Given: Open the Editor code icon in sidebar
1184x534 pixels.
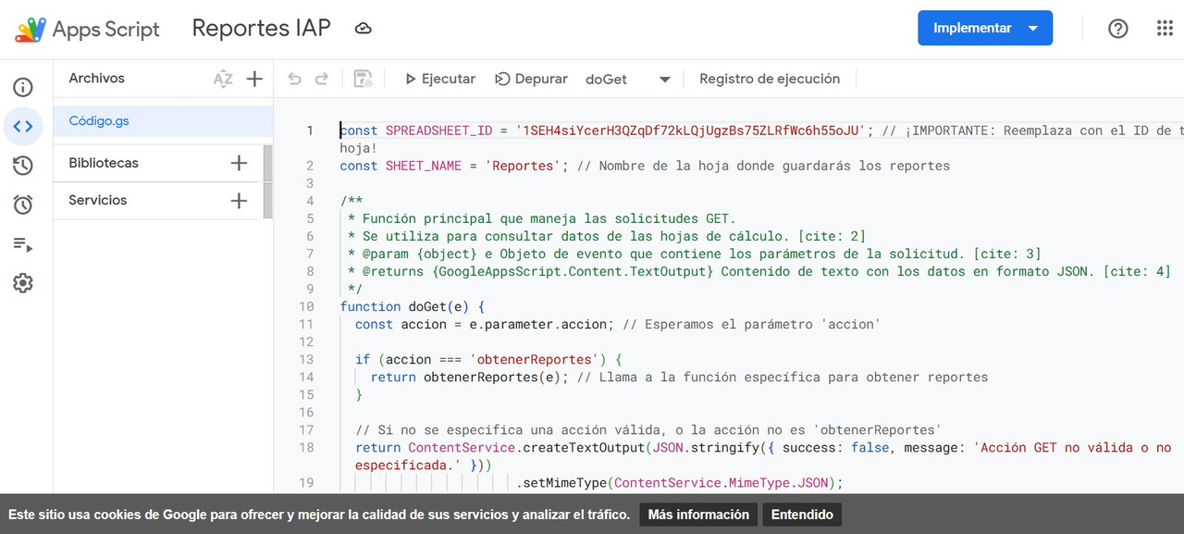Looking at the screenshot, I should click(x=23, y=127).
